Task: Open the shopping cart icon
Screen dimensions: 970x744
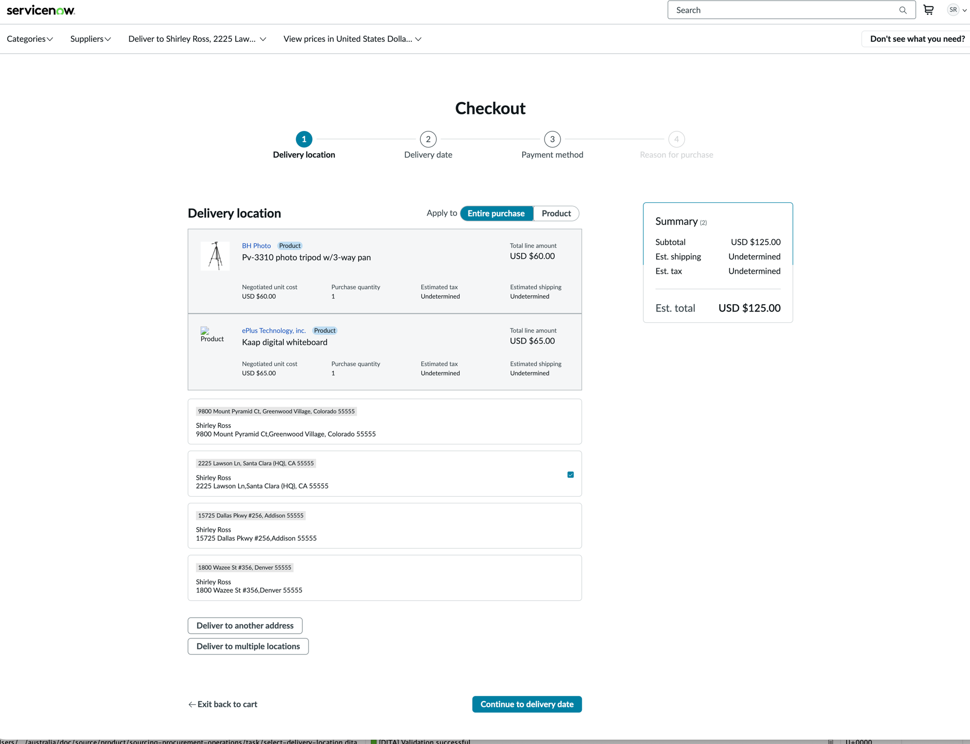Action: click(x=929, y=10)
